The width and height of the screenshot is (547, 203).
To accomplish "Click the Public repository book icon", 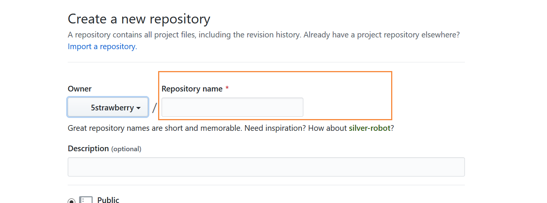I will pyautogui.click(x=86, y=200).
